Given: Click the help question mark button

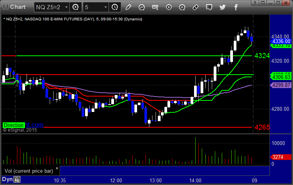Looking at the screenshot, I should click(x=255, y=3).
